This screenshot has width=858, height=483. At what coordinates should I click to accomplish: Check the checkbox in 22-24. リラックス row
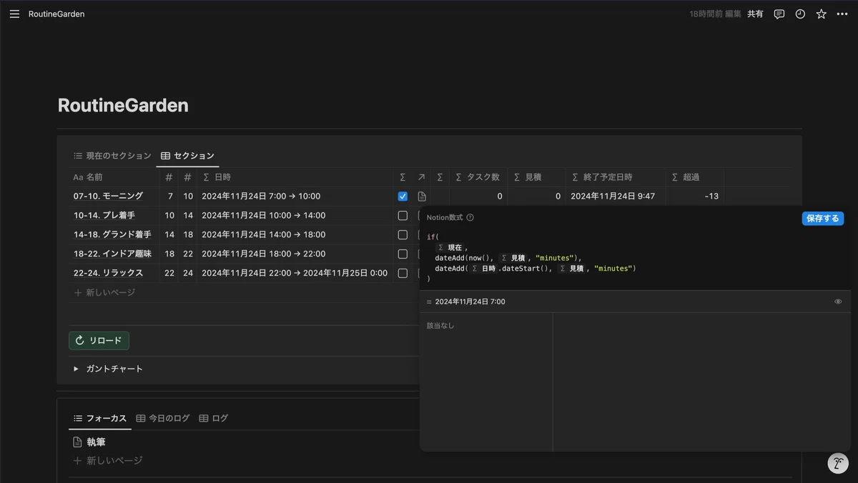(403, 273)
